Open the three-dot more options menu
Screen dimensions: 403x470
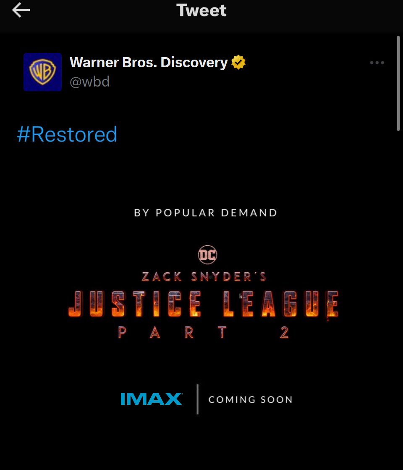(377, 63)
